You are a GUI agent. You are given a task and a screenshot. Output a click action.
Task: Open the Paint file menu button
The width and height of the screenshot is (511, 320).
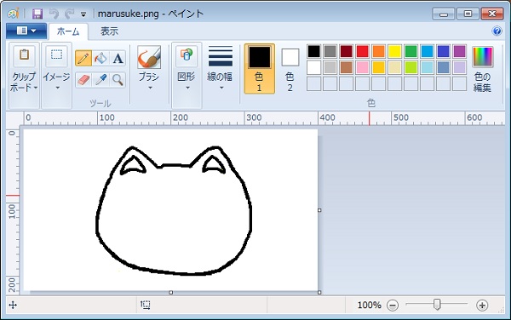pos(26,31)
